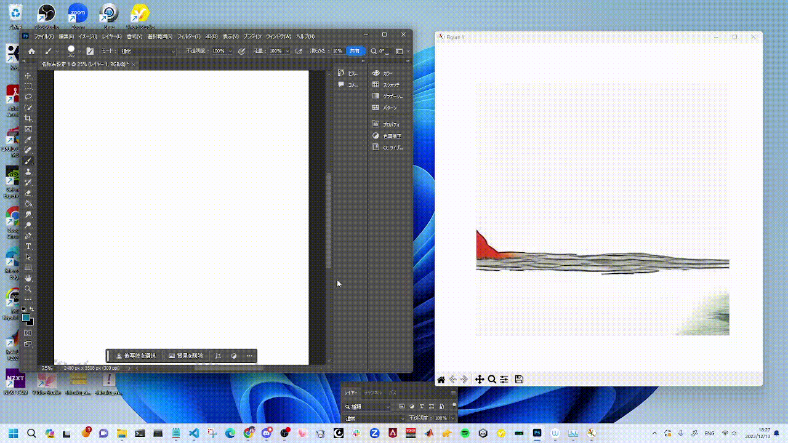Click 背景を削除 button
The image size is (788, 443).
click(186, 356)
